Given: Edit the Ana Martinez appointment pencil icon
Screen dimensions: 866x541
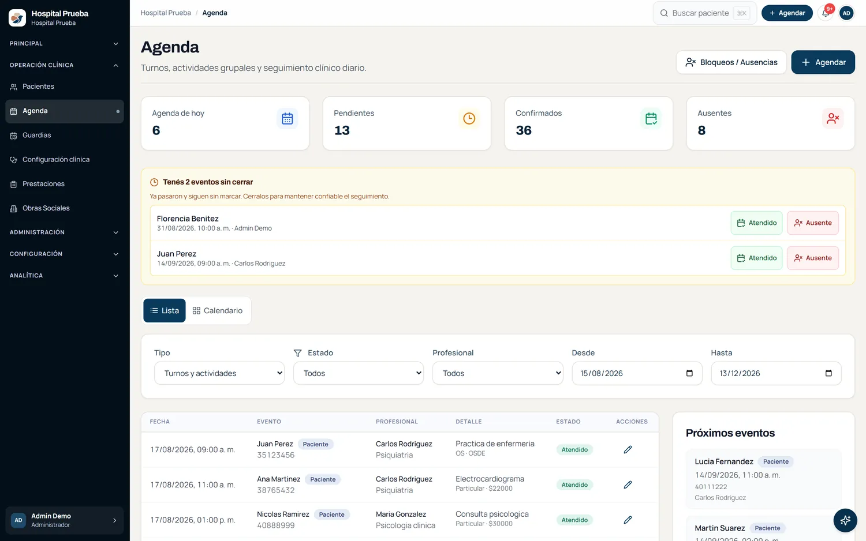Looking at the screenshot, I should pos(628,484).
